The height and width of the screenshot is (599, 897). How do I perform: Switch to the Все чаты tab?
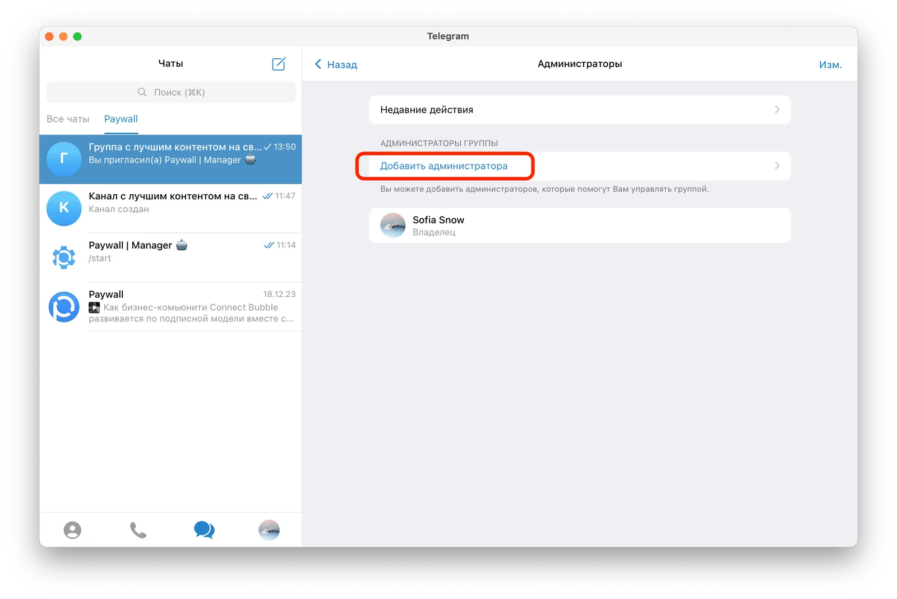pyautogui.click(x=68, y=119)
